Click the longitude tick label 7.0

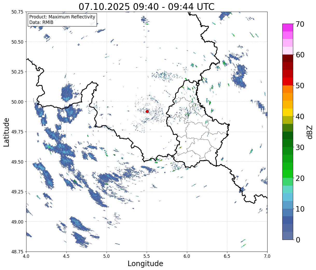(267, 256)
